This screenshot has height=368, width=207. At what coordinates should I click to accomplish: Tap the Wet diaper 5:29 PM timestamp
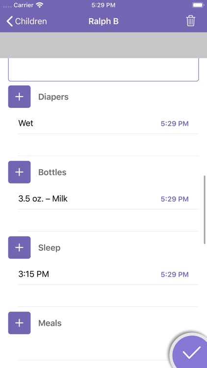pyautogui.click(x=175, y=124)
